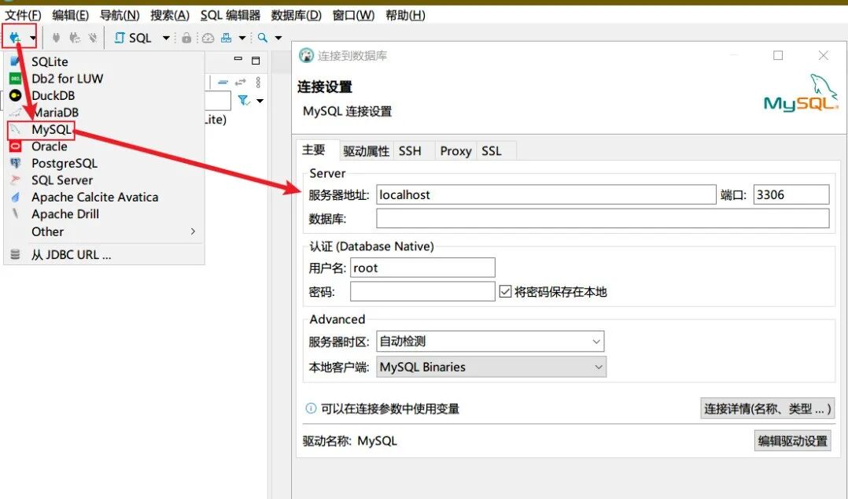The height and width of the screenshot is (499, 848).
Task: Click the 编辑驱动设置 button
Action: click(792, 440)
